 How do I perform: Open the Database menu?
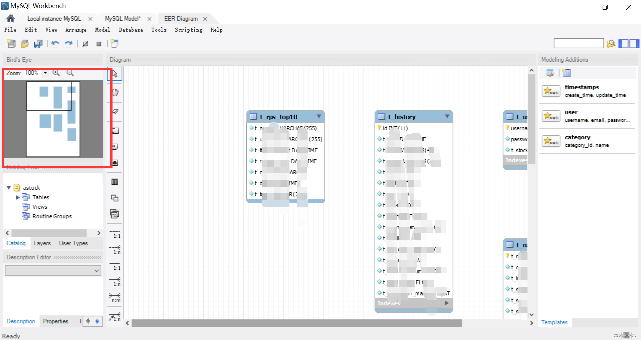(x=131, y=30)
